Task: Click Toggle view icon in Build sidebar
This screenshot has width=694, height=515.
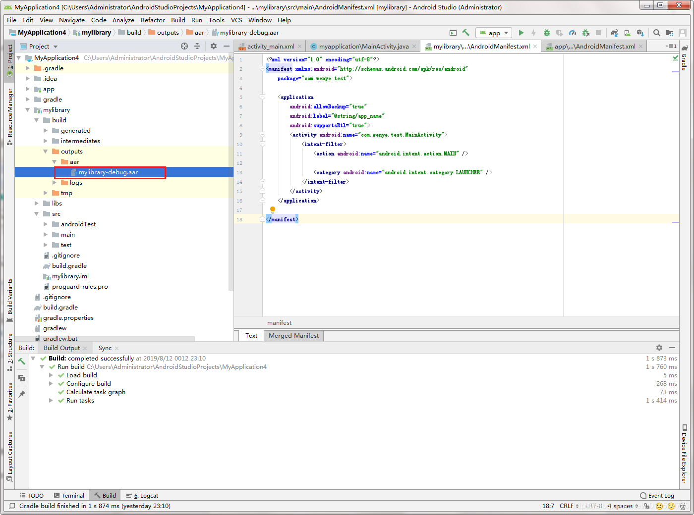Action: click(22, 378)
